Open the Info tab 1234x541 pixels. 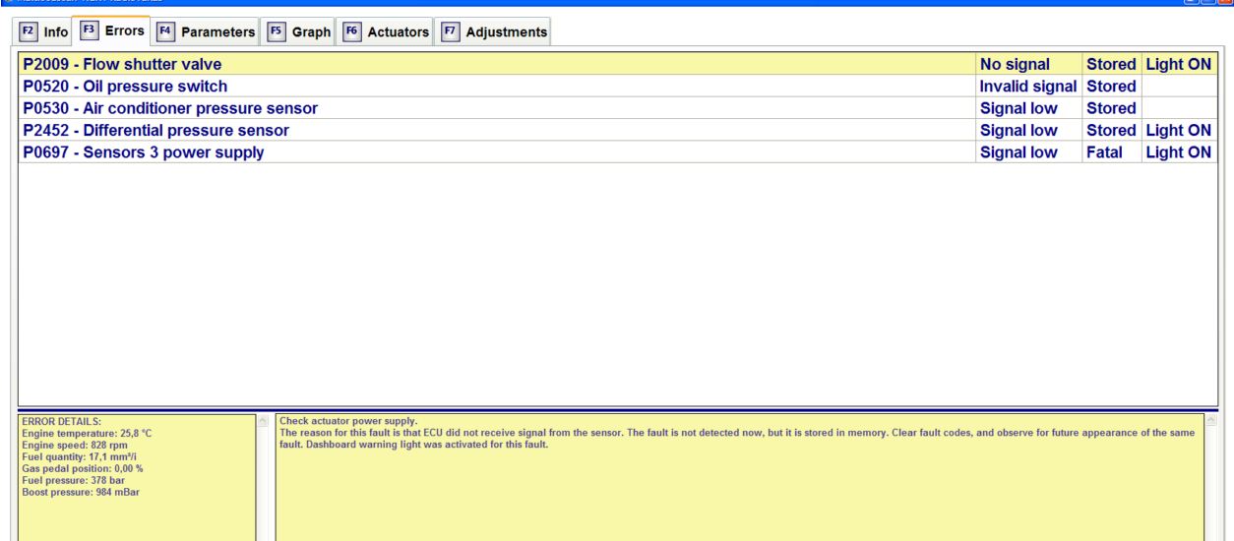(45, 31)
